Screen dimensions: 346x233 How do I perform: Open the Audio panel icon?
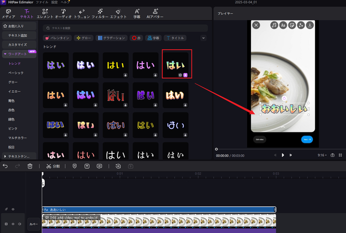(63, 13)
